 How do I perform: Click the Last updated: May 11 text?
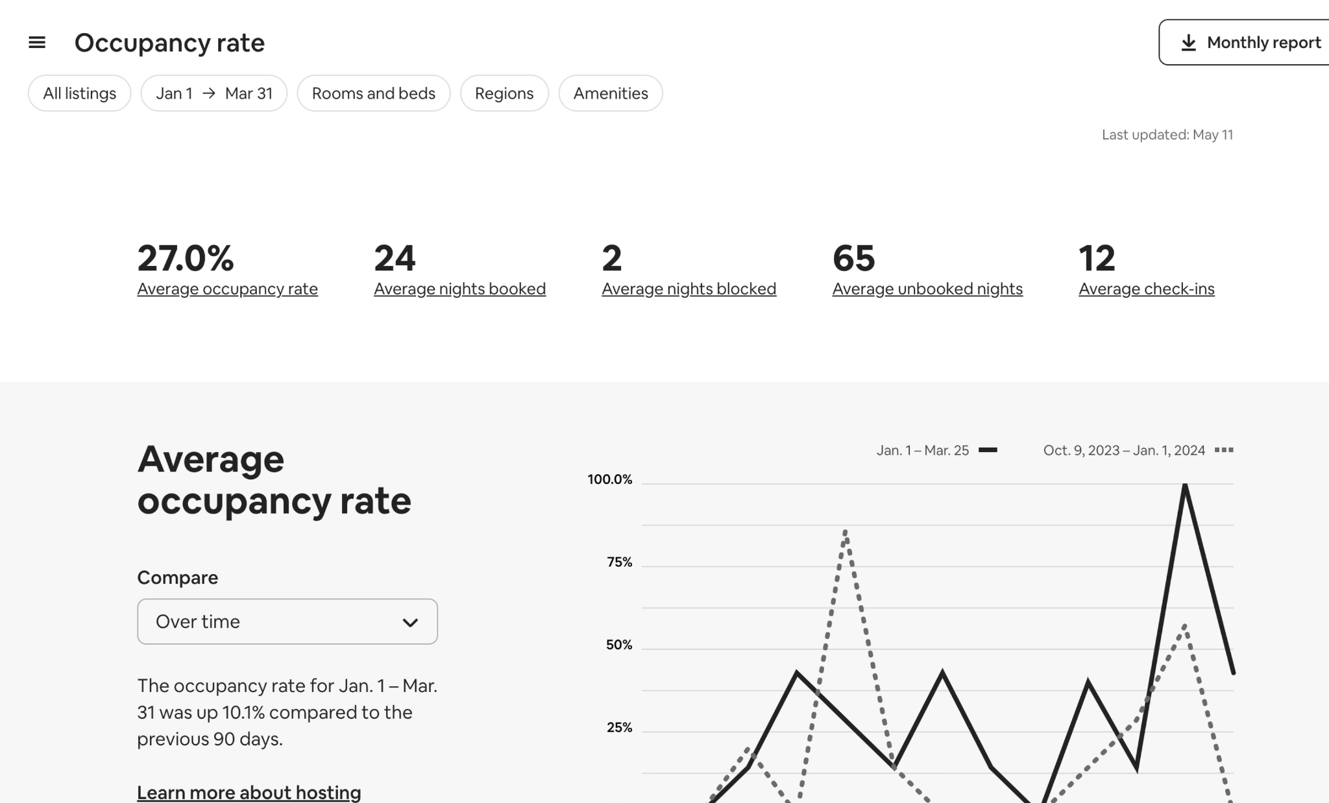pos(1167,135)
